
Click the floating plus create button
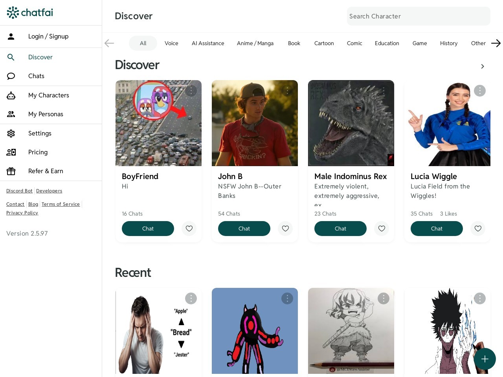[485, 359]
